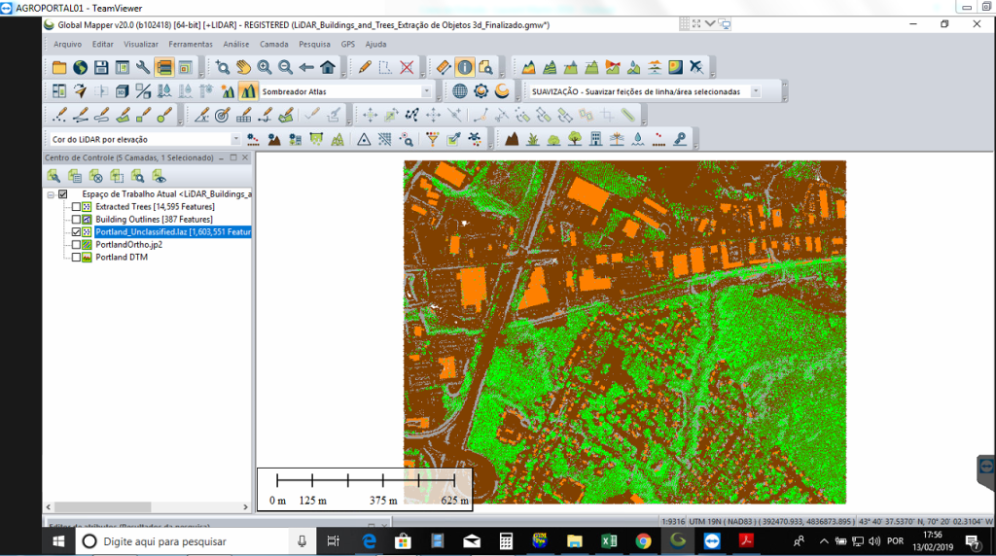
Task: Open the Sombreador Atlas shader dropdown
Action: coord(426,91)
